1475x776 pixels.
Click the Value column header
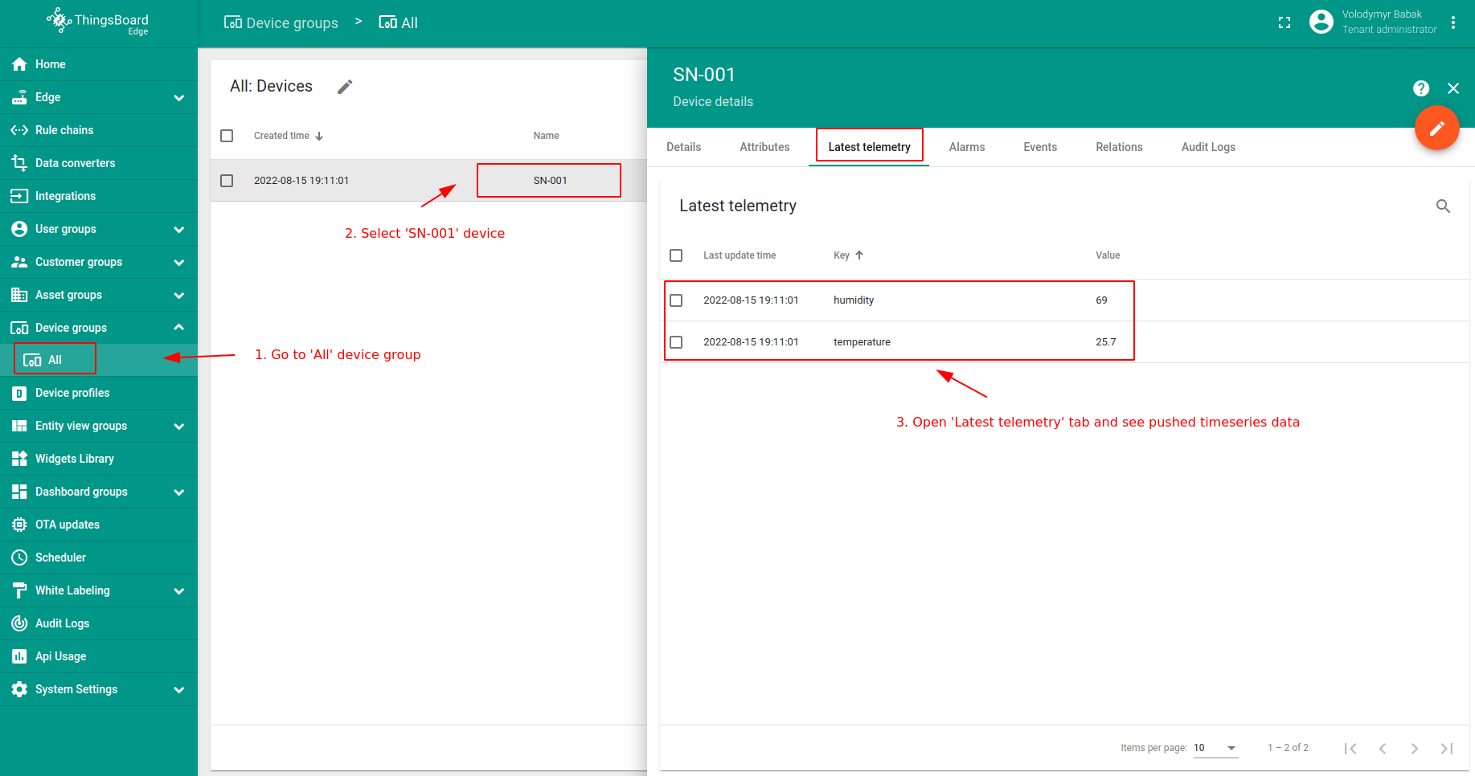click(1108, 255)
